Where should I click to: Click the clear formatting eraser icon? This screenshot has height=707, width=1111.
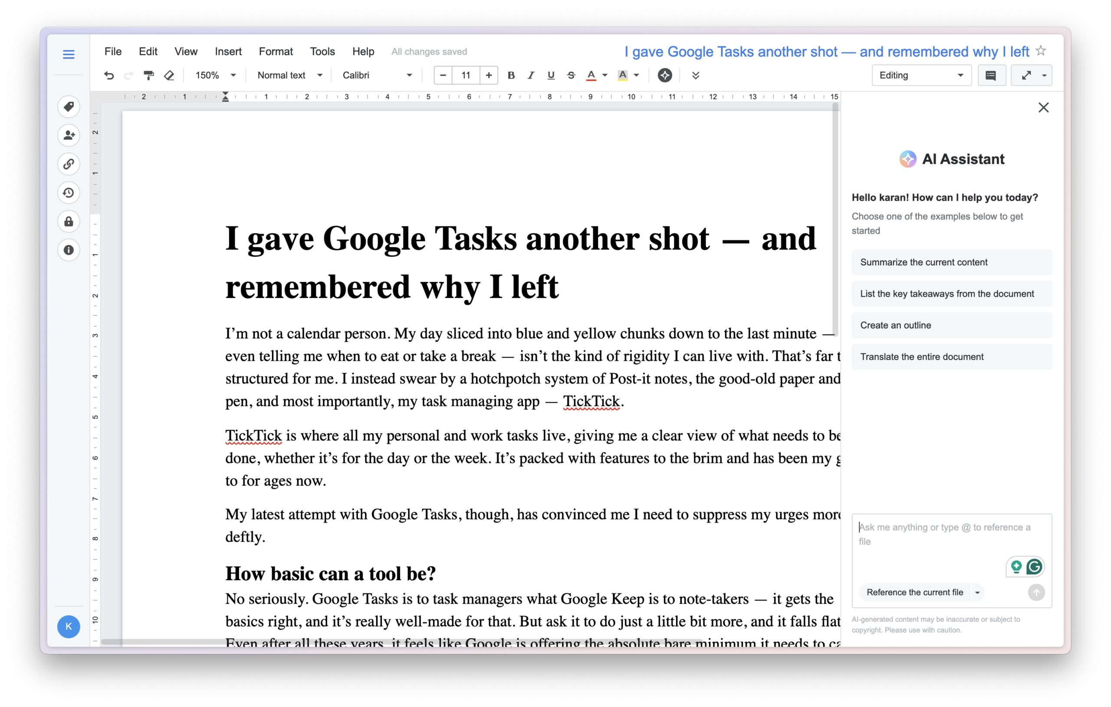pos(169,75)
